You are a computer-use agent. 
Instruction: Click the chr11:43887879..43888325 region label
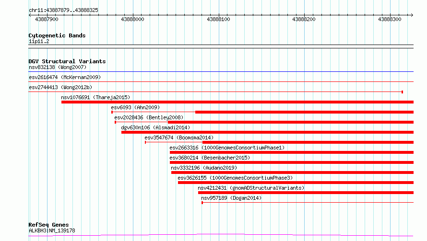63,10
